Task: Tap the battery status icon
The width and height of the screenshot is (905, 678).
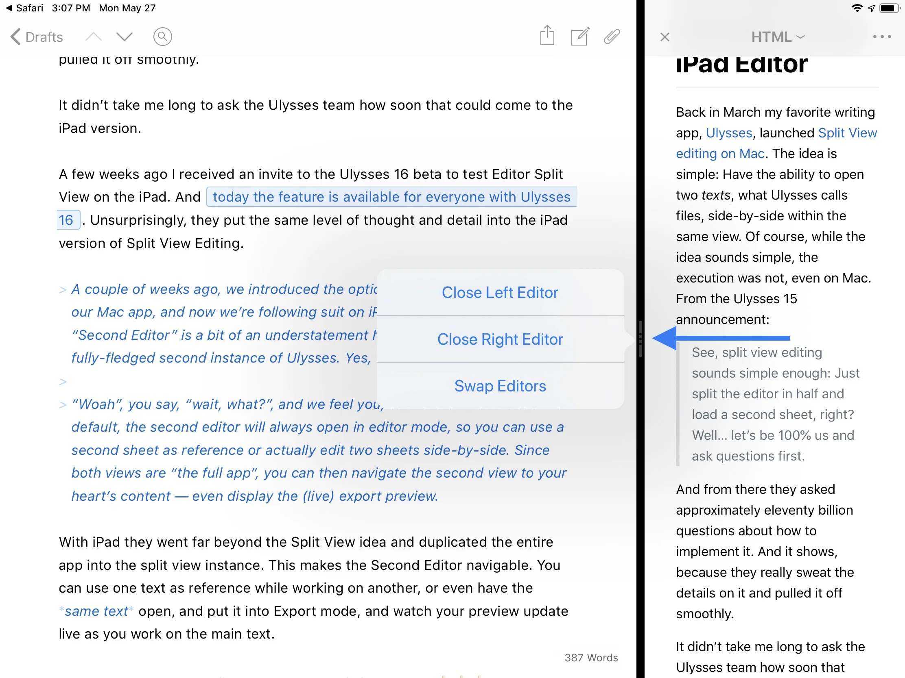Action: pyautogui.click(x=890, y=8)
